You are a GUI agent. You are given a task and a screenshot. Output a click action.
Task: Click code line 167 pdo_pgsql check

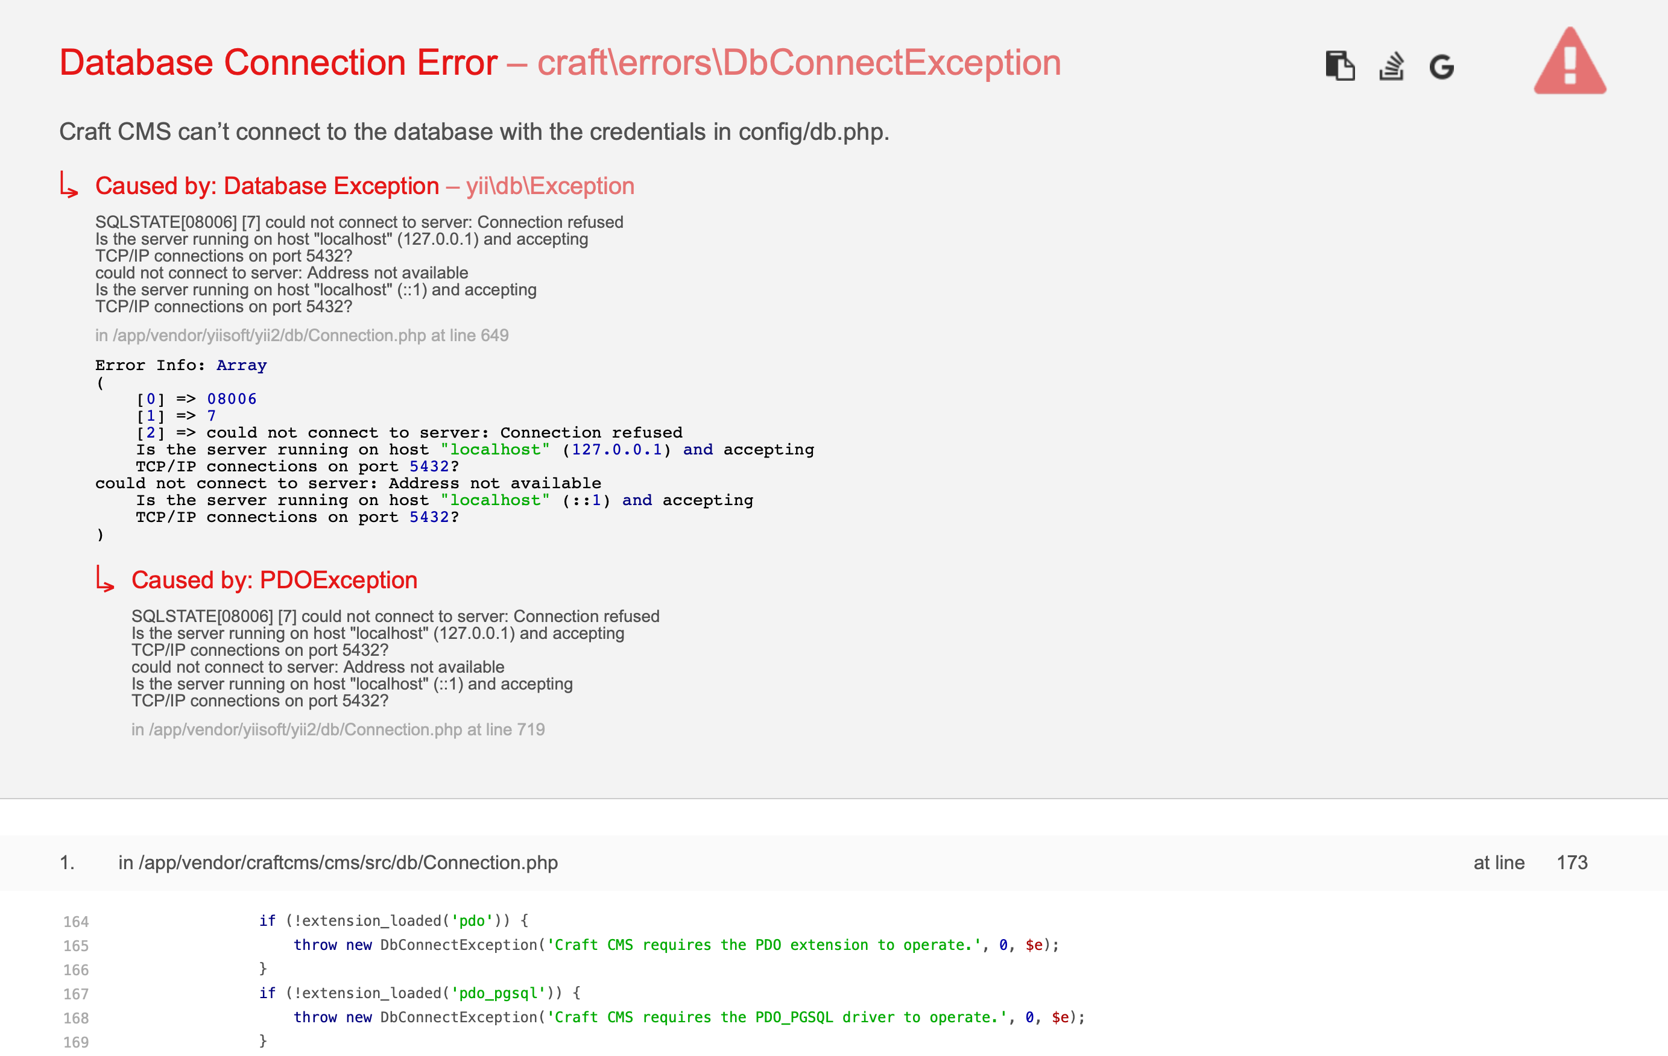pos(420,993)
